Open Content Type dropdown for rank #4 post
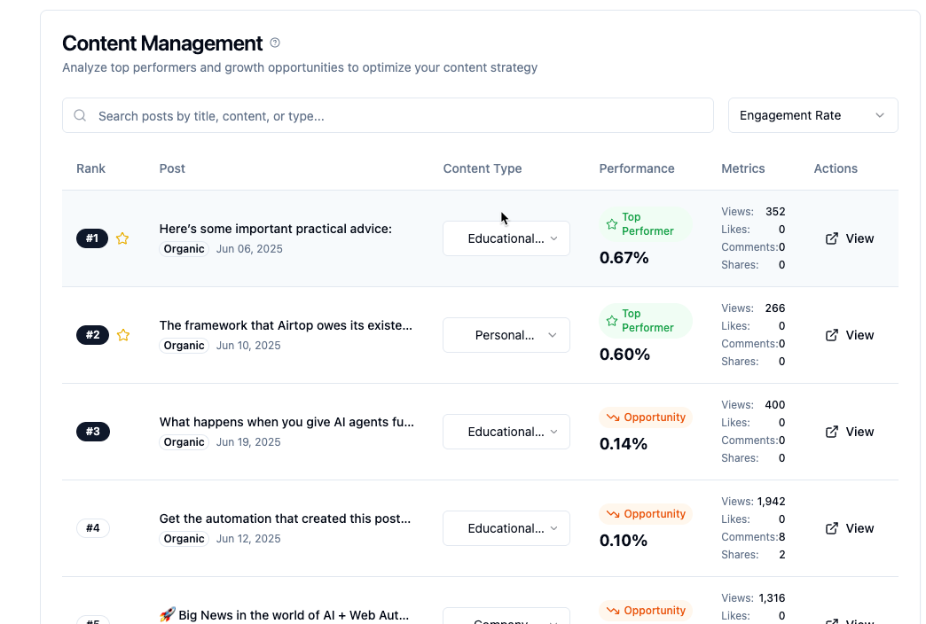This screenshot has height=624, width=926. (506, 528)
